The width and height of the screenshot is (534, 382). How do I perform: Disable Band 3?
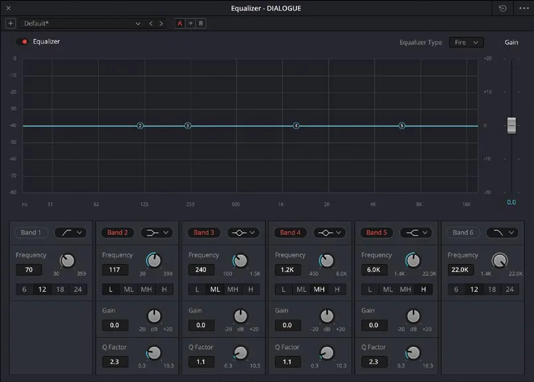(x=203, y=232)
